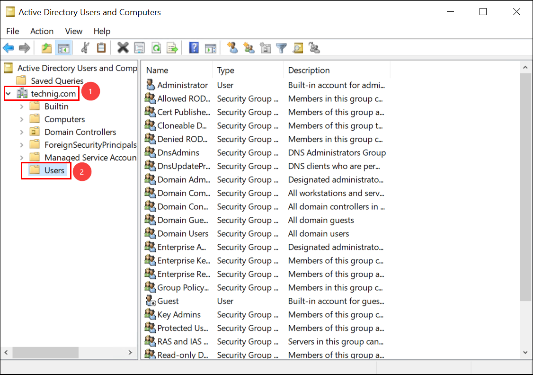
Task: Click the Back arrow toolbar icon
Action: click(9, 48)
